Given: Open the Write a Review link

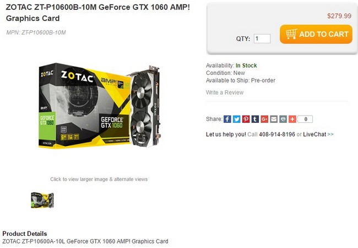Looking at the screenshot, I should [225, 93].
